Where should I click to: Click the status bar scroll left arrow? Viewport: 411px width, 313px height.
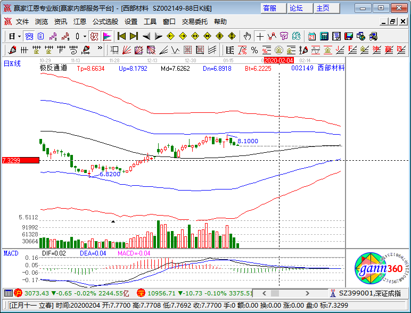click(x=264, y=293)
